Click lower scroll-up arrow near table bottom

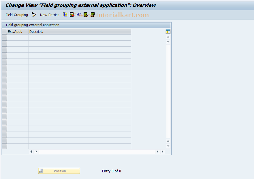click(x=168, y=141)
